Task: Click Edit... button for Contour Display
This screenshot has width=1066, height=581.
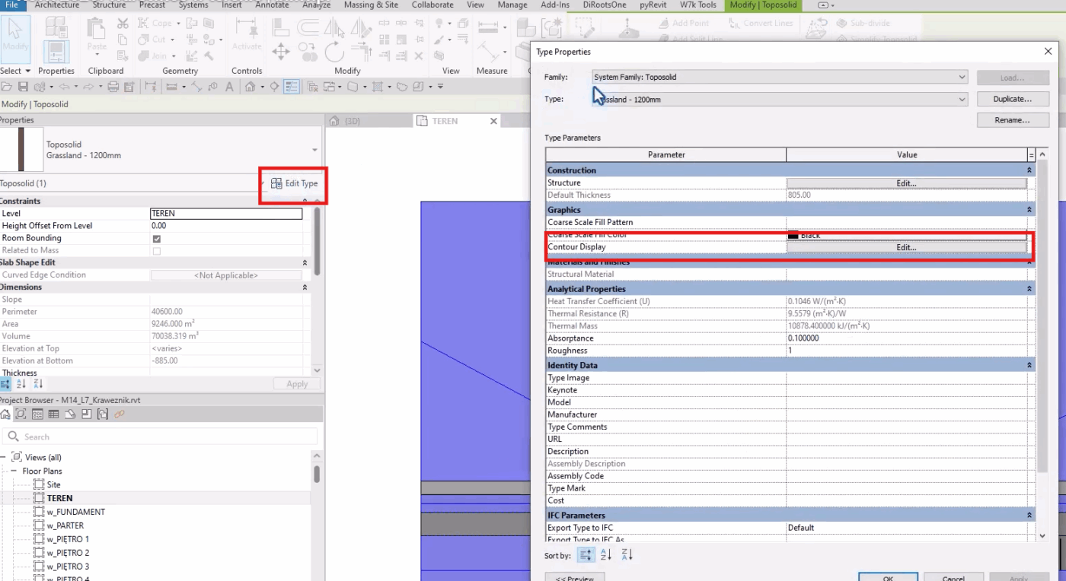Action: coord(906,247)
